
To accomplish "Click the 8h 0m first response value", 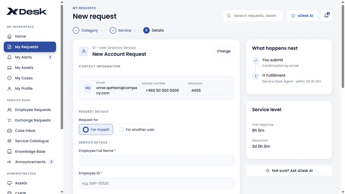I will 258,131.
